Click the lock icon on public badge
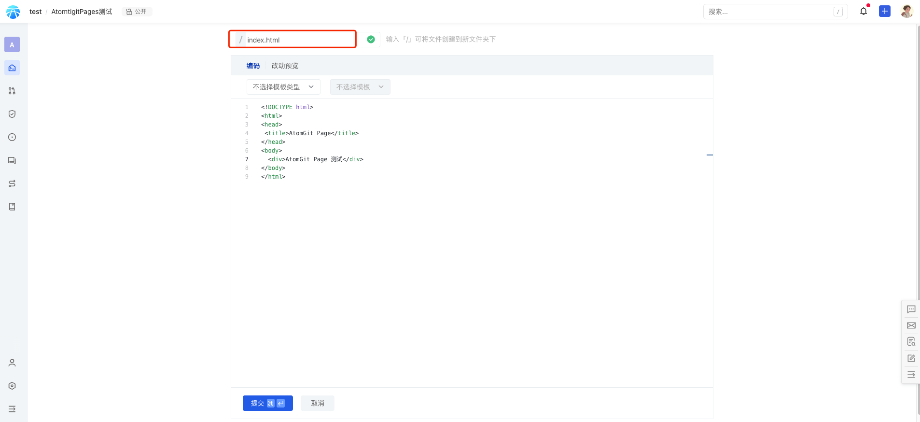 click(129, 12)
